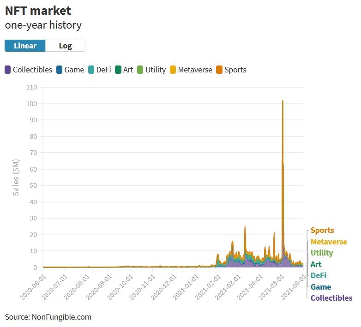Toggle Metaverse series via legend text
The width and height of the screenshot is (361, 327).
[195, 70]
